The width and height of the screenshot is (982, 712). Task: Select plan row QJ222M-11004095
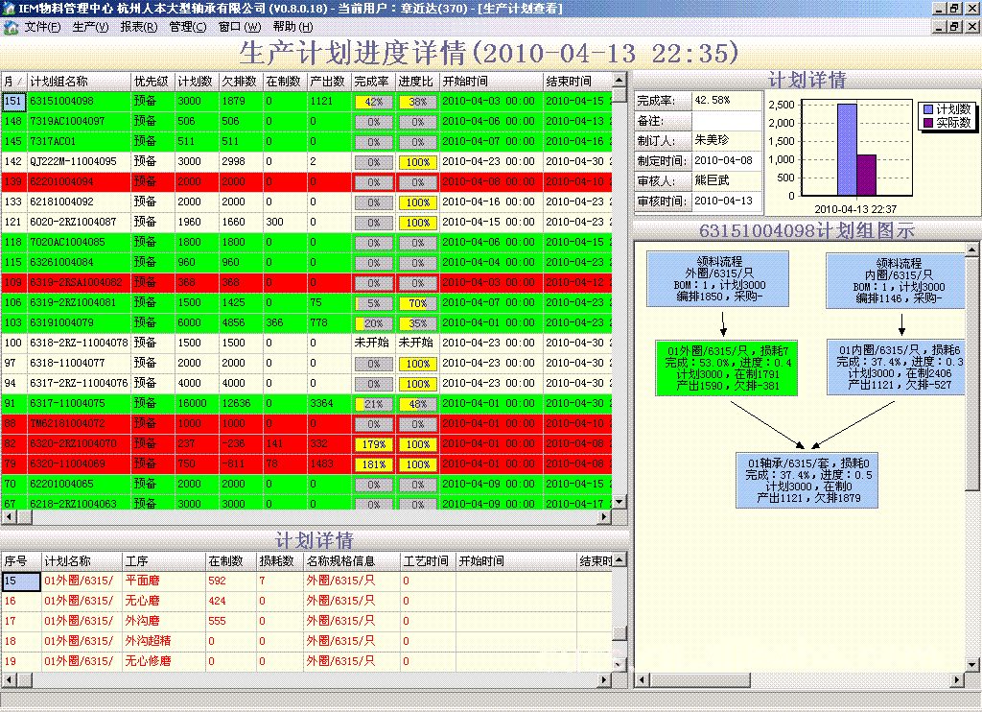coord(306,161)
